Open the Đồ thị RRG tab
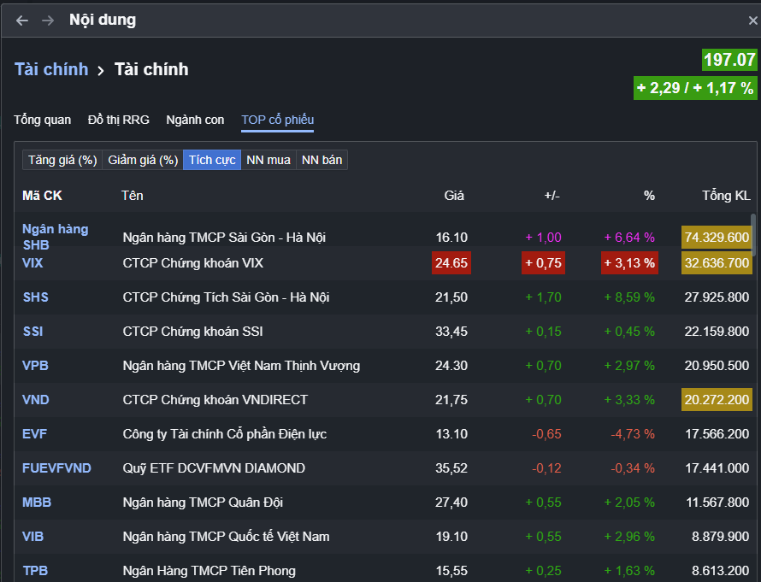 pyautogui.click(x=118, y=120)
